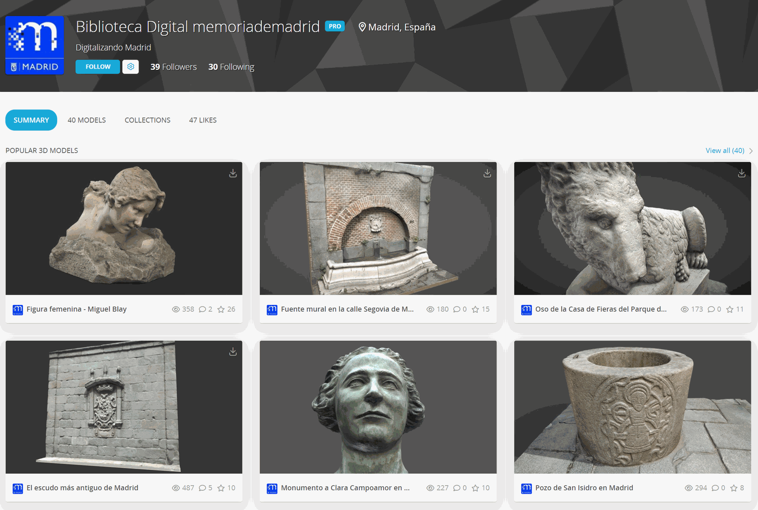Click the location pin icon
Image resolution: width=758 pixels, height=510 pixels.
point(362,27)
